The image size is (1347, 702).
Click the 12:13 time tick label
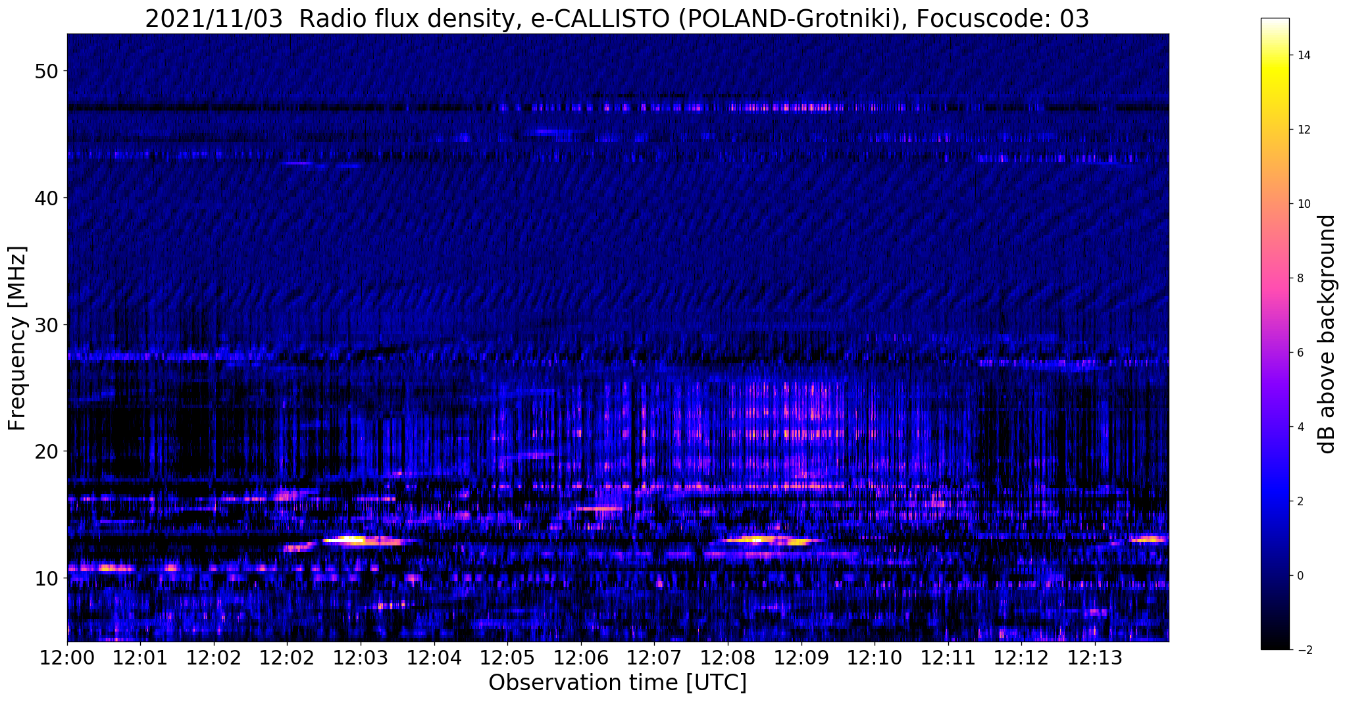click(1094, 657)
